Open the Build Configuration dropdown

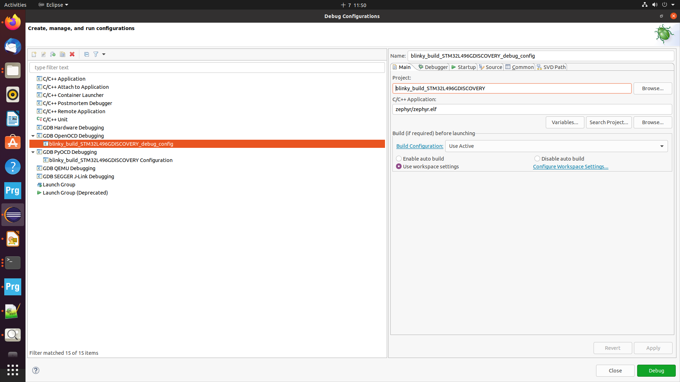point(662,146)
